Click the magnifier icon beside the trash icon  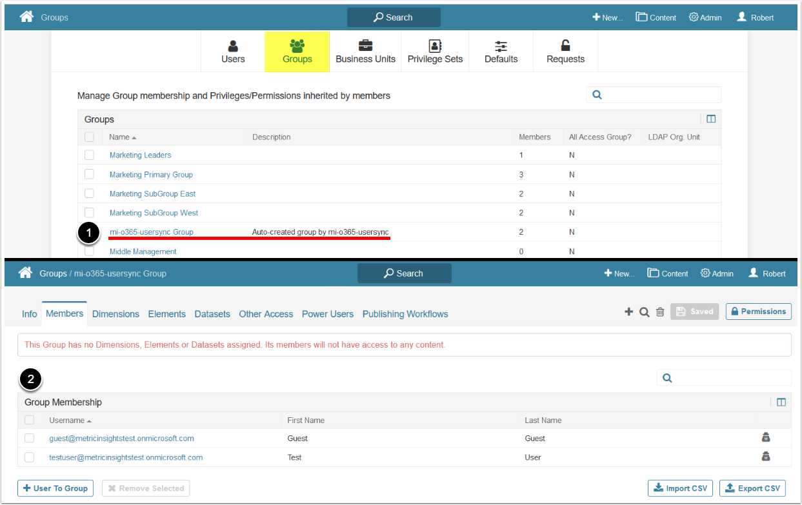644,312
